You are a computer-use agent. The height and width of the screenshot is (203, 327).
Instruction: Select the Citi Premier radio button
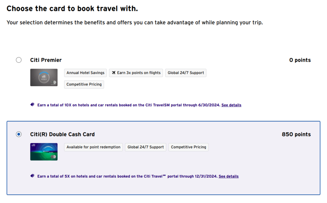[x=19, y=60]
